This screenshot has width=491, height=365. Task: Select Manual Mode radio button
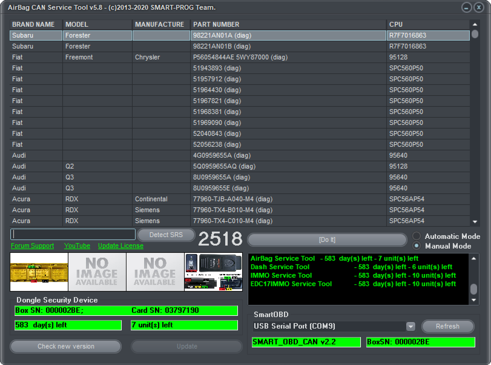click(416, 246)
